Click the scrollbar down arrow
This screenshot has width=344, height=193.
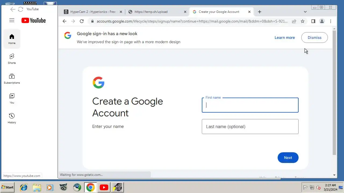click(334, 175)
